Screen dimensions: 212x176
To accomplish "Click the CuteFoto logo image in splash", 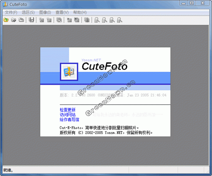I will [69, 72].
